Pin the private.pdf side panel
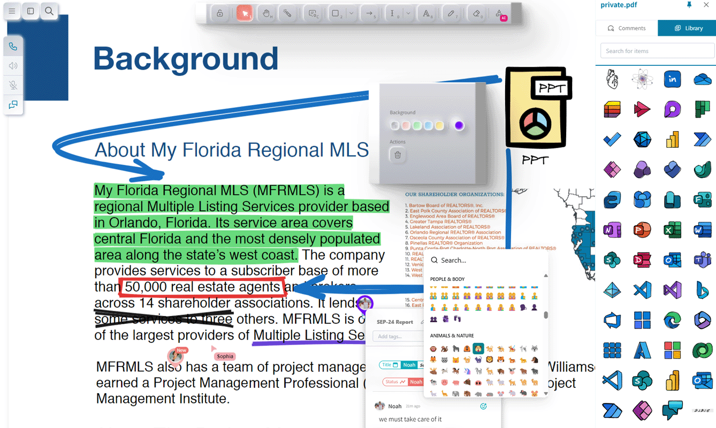 pos(689,5)
